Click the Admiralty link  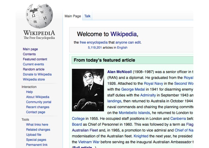148,95
